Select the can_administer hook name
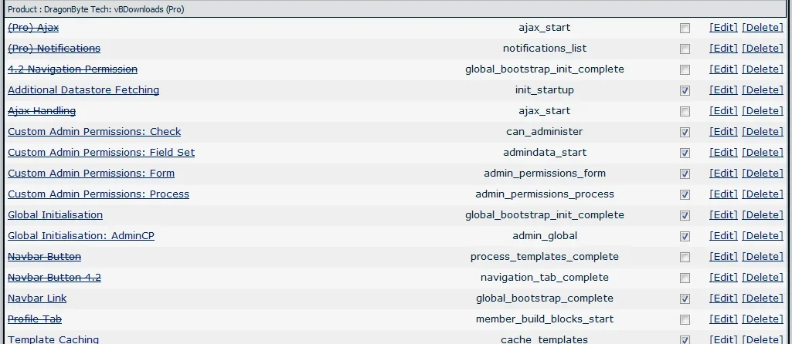 (x=545, y=132)
